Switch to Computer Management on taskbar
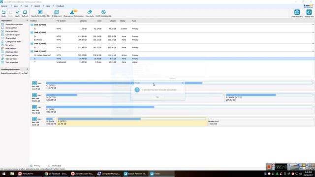The width and height of the screenshot is (315, 177). (x=109, y=174)
